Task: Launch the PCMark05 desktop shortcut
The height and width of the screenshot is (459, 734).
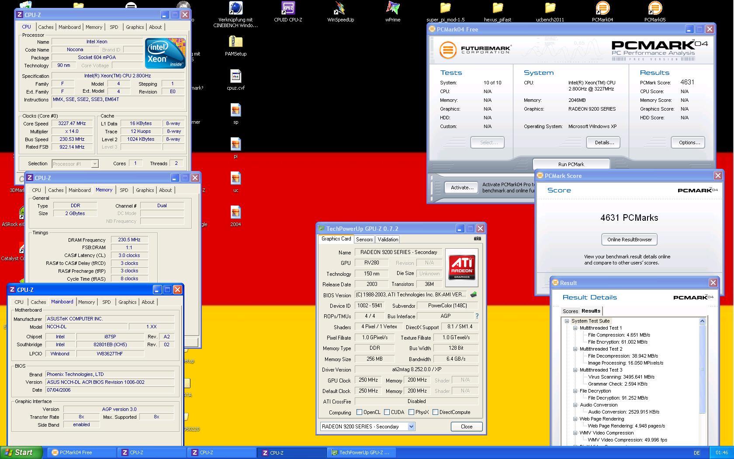Action: tap(655, 12)
